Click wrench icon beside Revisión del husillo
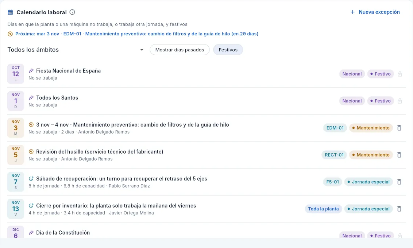 (x=31, y=152)
